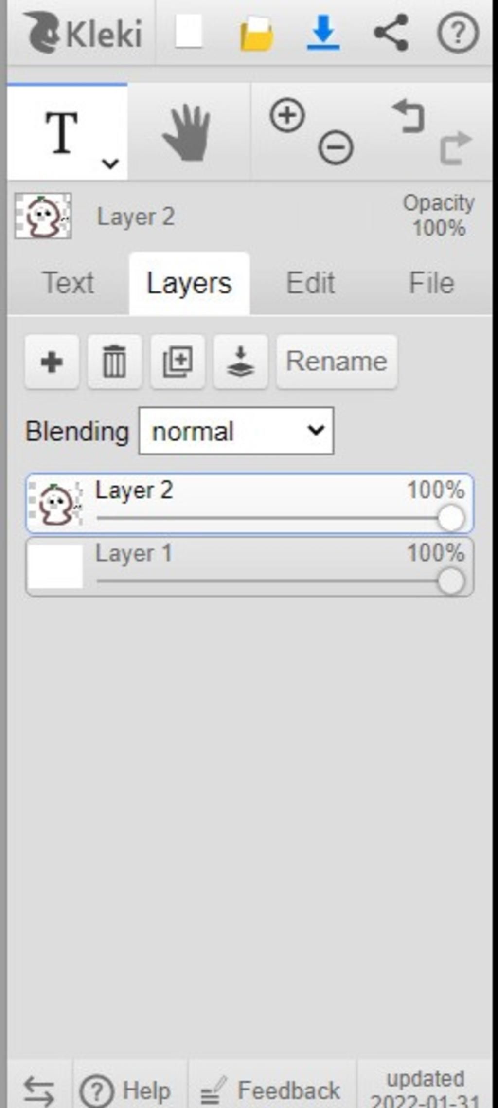Click the undo arrow
The image size is (498, 1108).
click(409, 116)
